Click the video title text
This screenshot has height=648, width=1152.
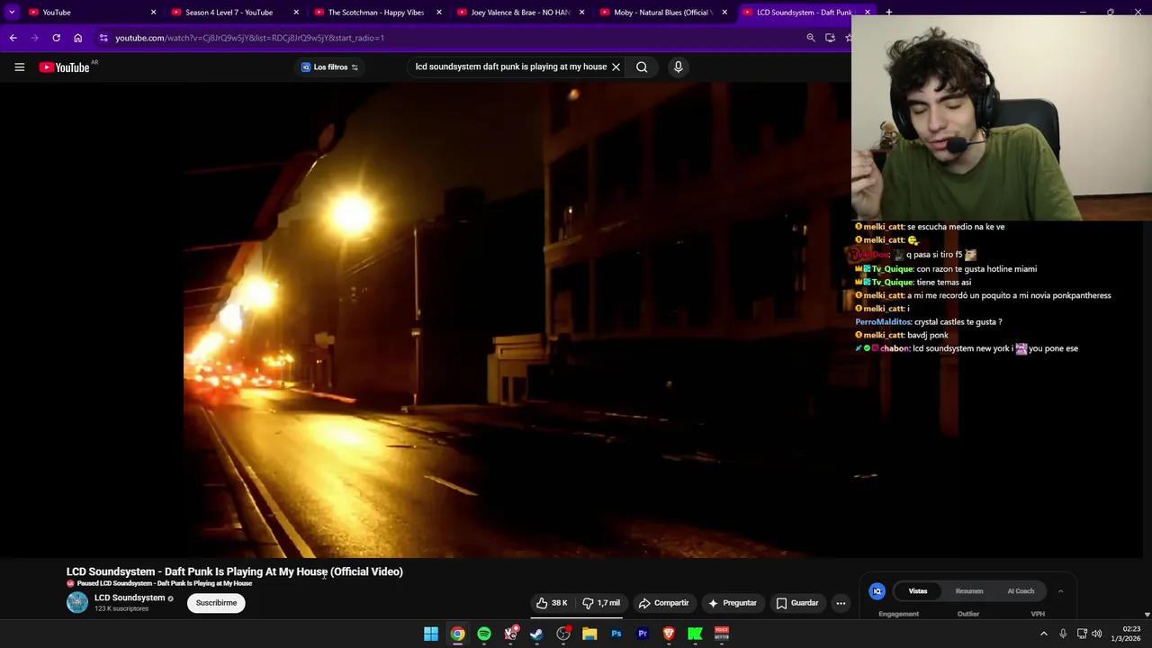point(235,571)
